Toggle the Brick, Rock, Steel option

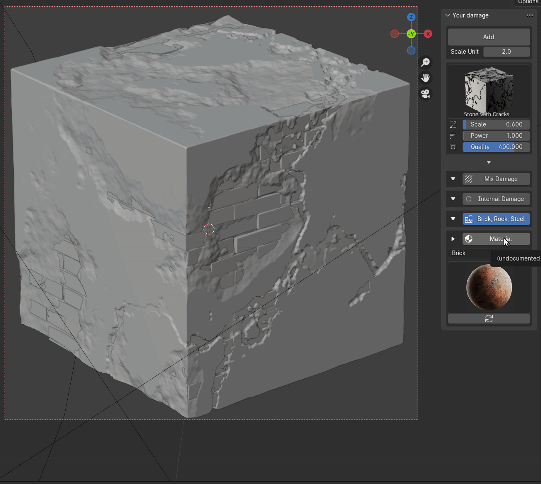click(x=496, y=219)
